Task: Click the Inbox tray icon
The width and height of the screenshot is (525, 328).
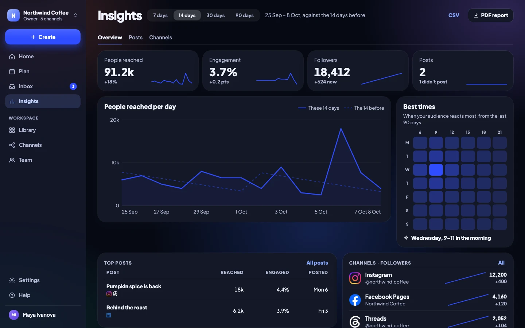Action: pyautogui.click(x=12, y=86)
